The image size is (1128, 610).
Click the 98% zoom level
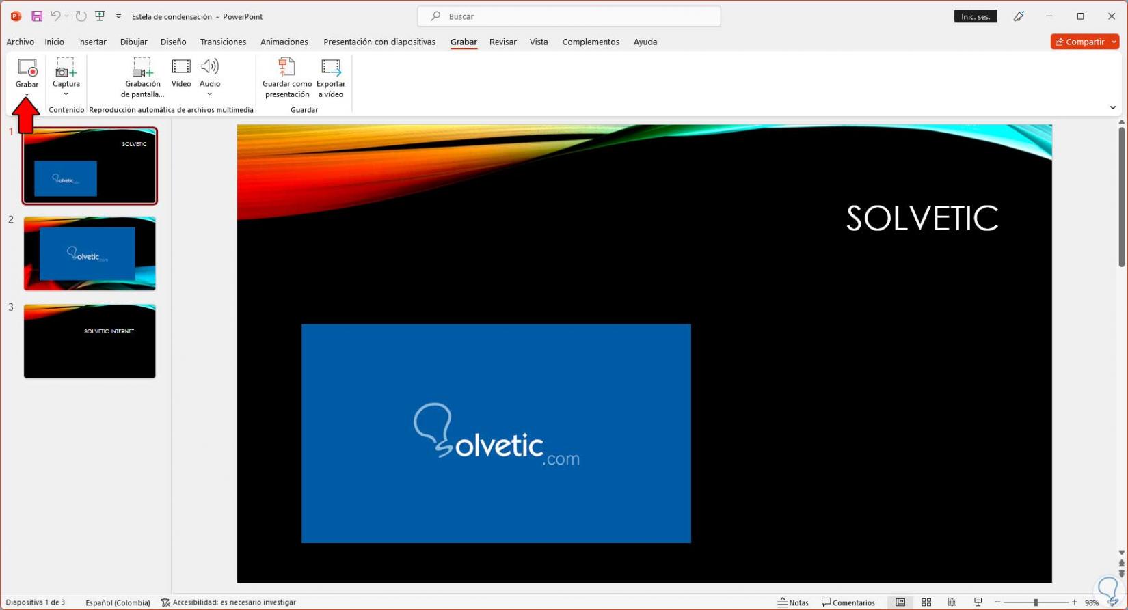pyautogui.click(x=1092, y=602)
